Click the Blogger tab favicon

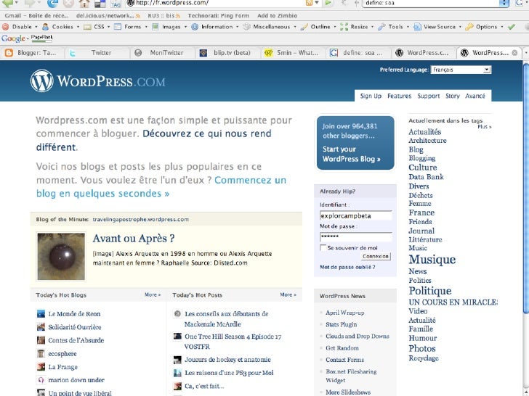tap(9, 53)
